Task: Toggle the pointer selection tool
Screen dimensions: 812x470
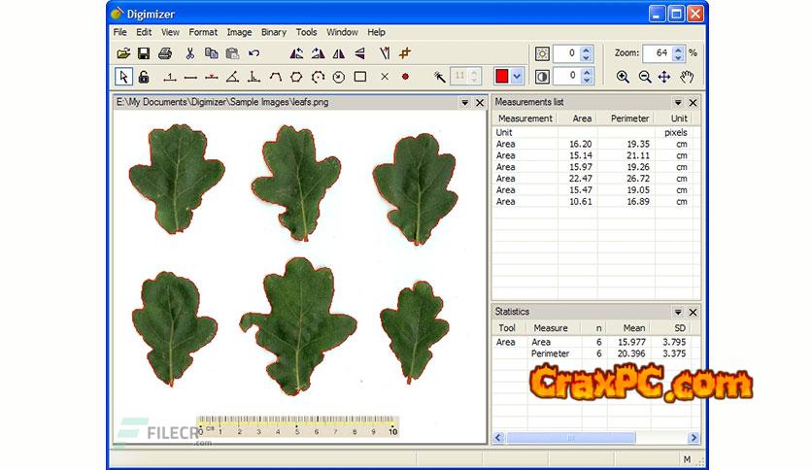Action: 123,77
